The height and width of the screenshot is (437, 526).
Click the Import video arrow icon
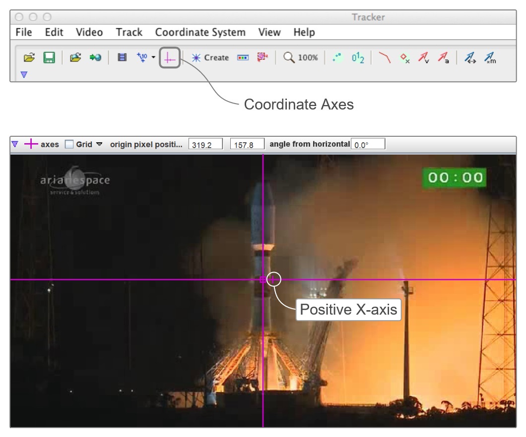[x=95, y=57]
